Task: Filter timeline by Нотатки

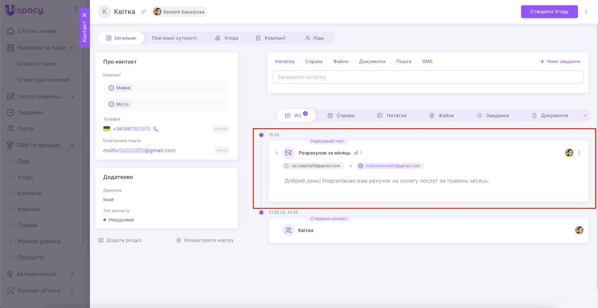Action: [392, 116]
